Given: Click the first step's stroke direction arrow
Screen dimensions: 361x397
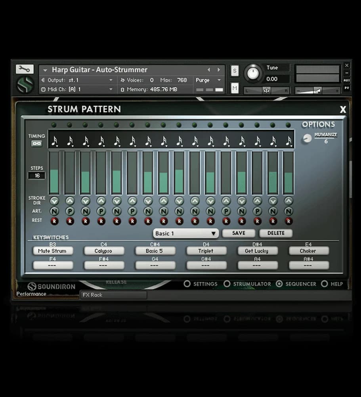Looking at the screenshot, I should [54, 201].
